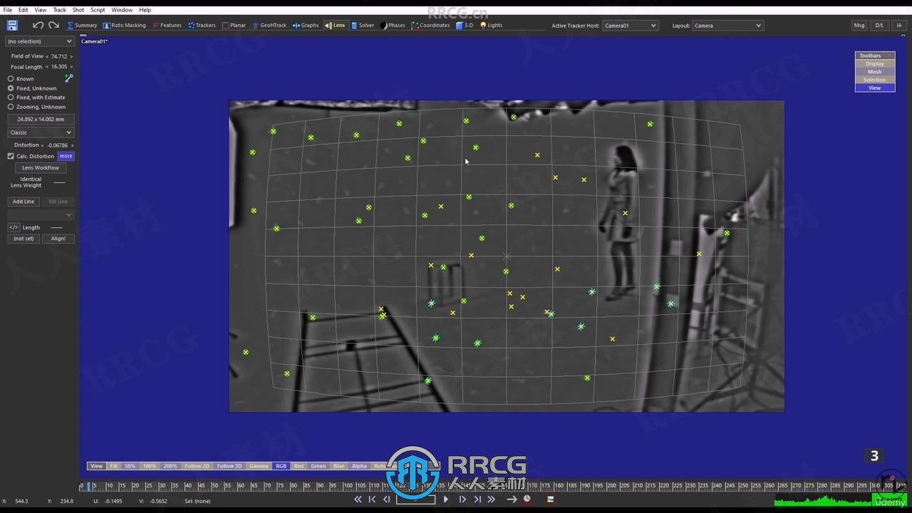Click the Align! button
Image resolution: width=912 pixels, height=513 pixels.
pos(58,239)
